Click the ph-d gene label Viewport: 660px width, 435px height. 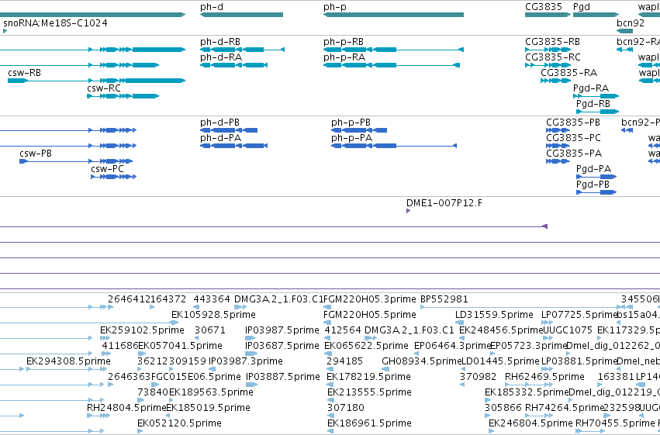pyautogui.click(x=212, y=7)
